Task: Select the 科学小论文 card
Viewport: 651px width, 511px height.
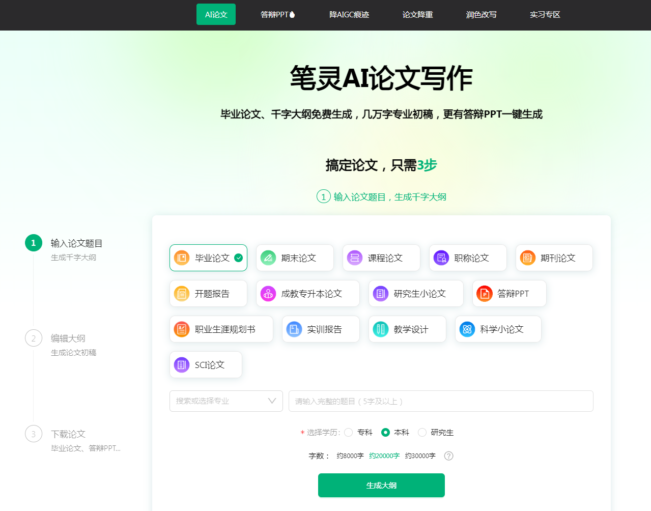Action: [498, 329]
